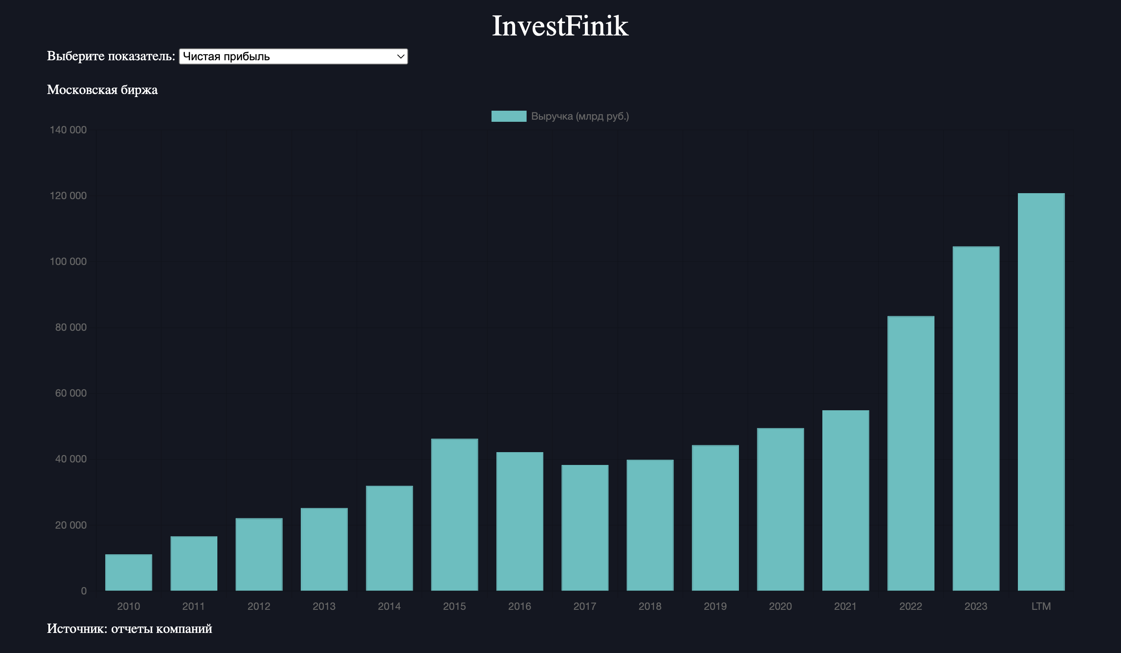The width and height of the screenshot is (1121, 653).
Task: Click the 2013 bar in the chart
Action: pyautogui.click(x=324, y=549)
